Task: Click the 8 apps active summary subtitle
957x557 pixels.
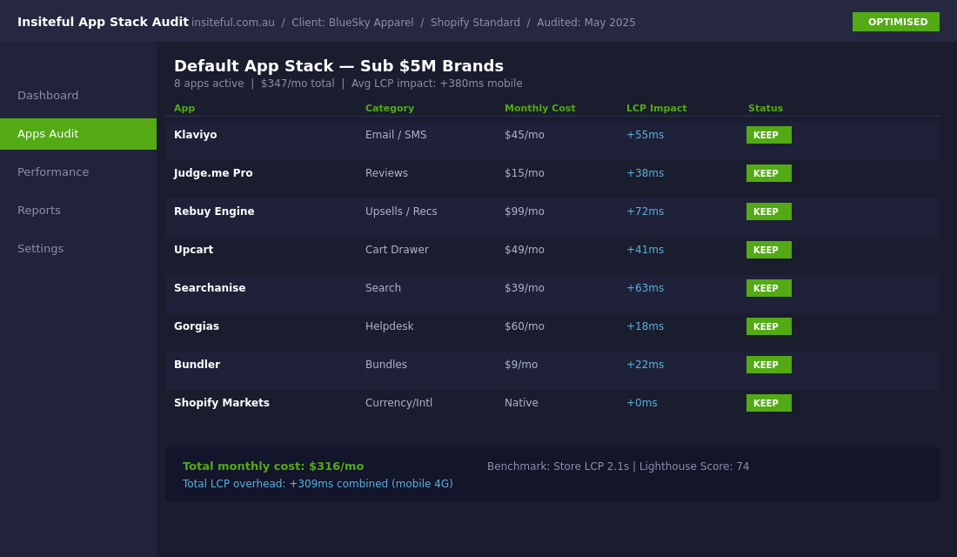Action: (x=348, y=84)
